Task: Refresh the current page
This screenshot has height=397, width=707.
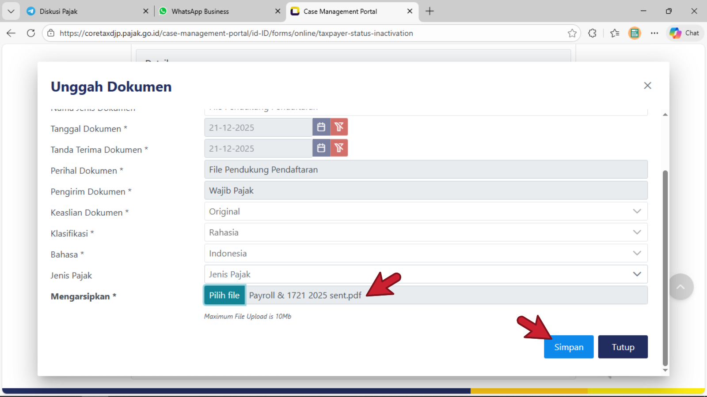Action: (x=31, y=33)
